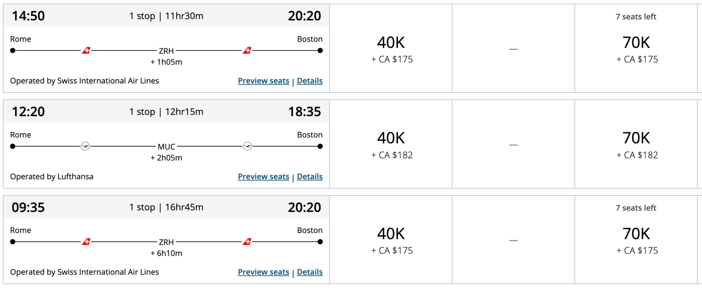Viewport: 702px width, 288px height.
Task: Choose the 70K fare for the 09:35 flight
Action: pos(636,240)
